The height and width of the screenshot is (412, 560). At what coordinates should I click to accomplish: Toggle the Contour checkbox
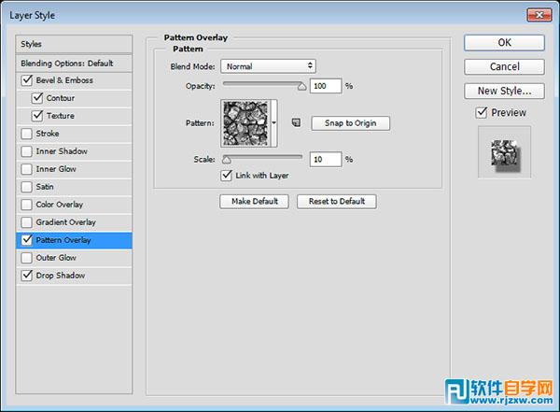(37, 98)
